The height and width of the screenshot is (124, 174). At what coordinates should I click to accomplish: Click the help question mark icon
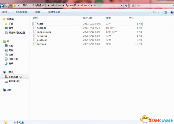[x=171, y=12]
